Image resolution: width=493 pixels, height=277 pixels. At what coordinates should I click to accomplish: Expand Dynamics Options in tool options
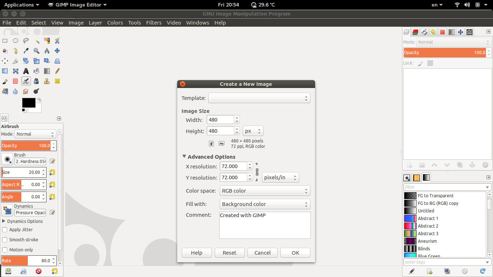click(4, 221)
